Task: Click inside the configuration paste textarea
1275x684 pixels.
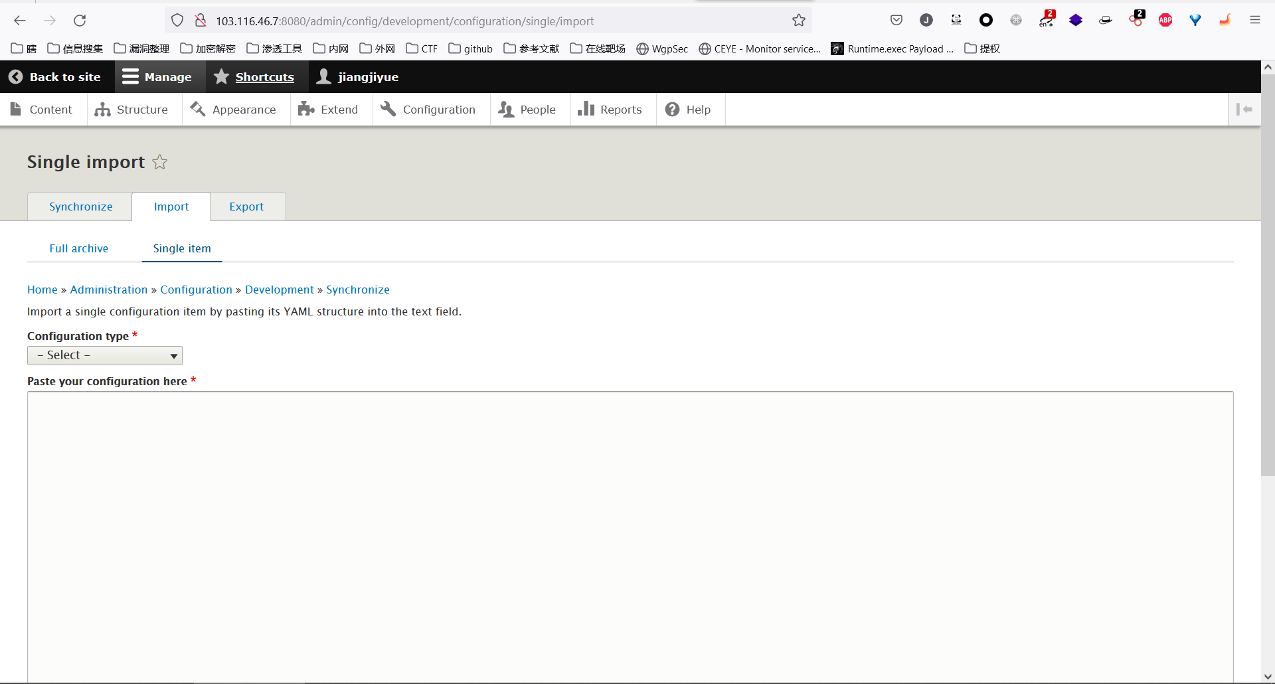Action: pos(630,531)
